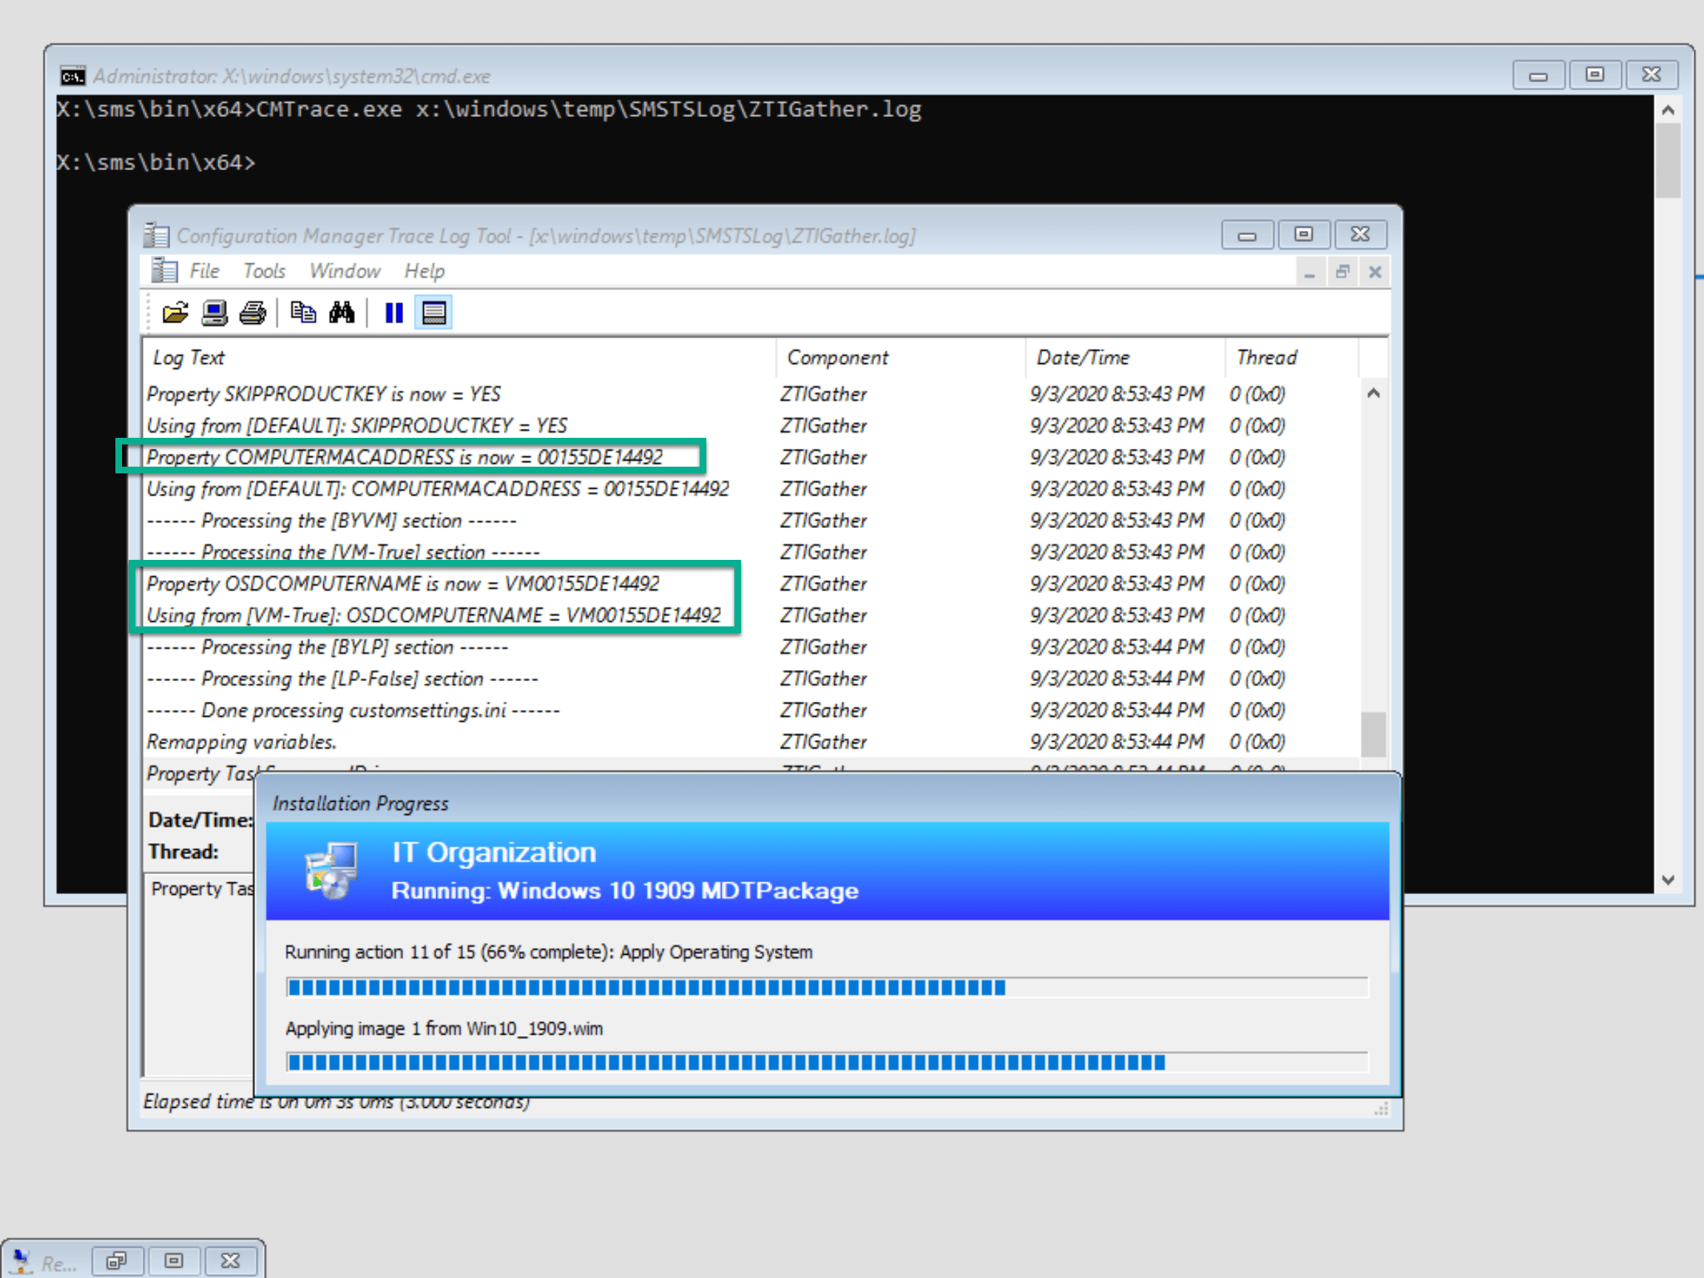
Task: Restore the minimized window at bottom left
Action: [x=116, y=1261]
